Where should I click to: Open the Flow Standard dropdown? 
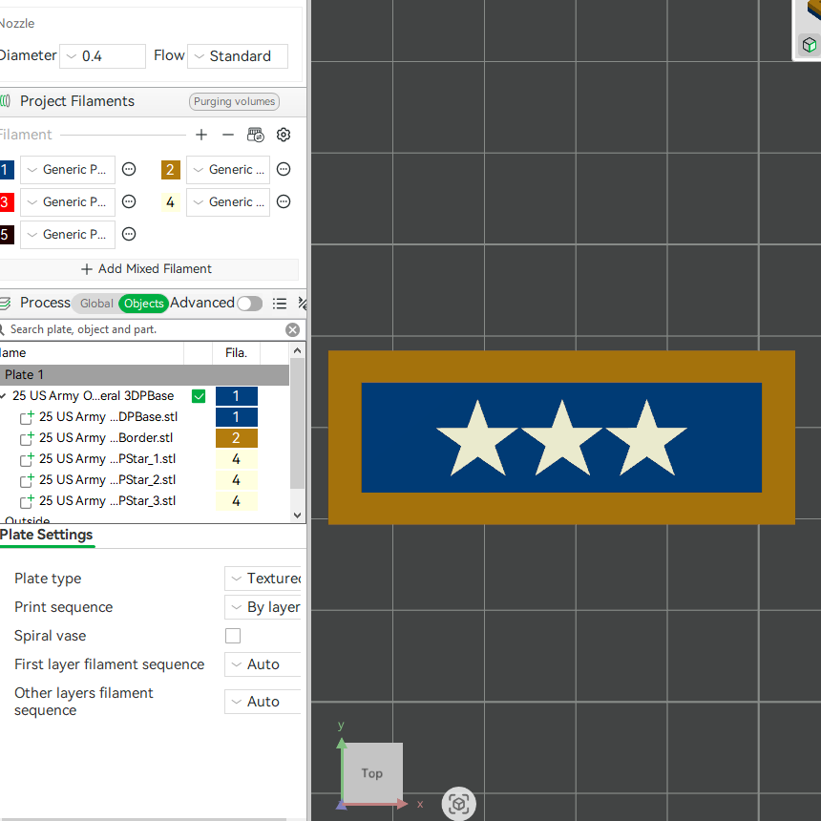click(x=238, y=56)
